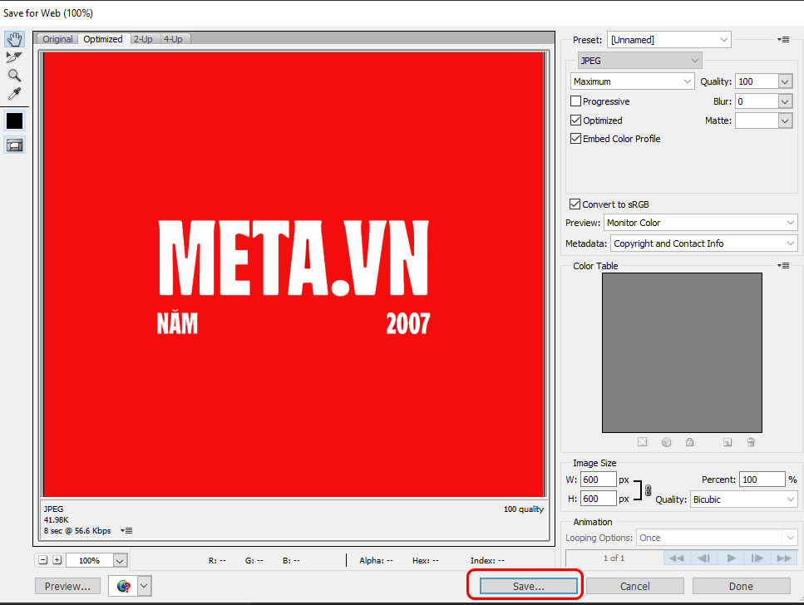Switch to the Original tab
Screen dimensions: 804x605
[x=57, y=38]
